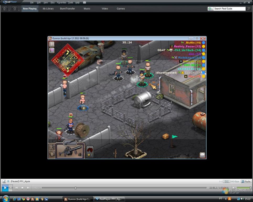Click the playback seek slider handle
This screenshot has height=202, width=253.
[76, 188]
